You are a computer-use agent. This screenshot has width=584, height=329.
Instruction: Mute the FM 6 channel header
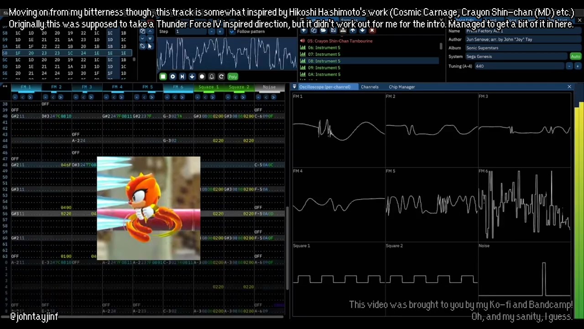(x=178, y=87)
